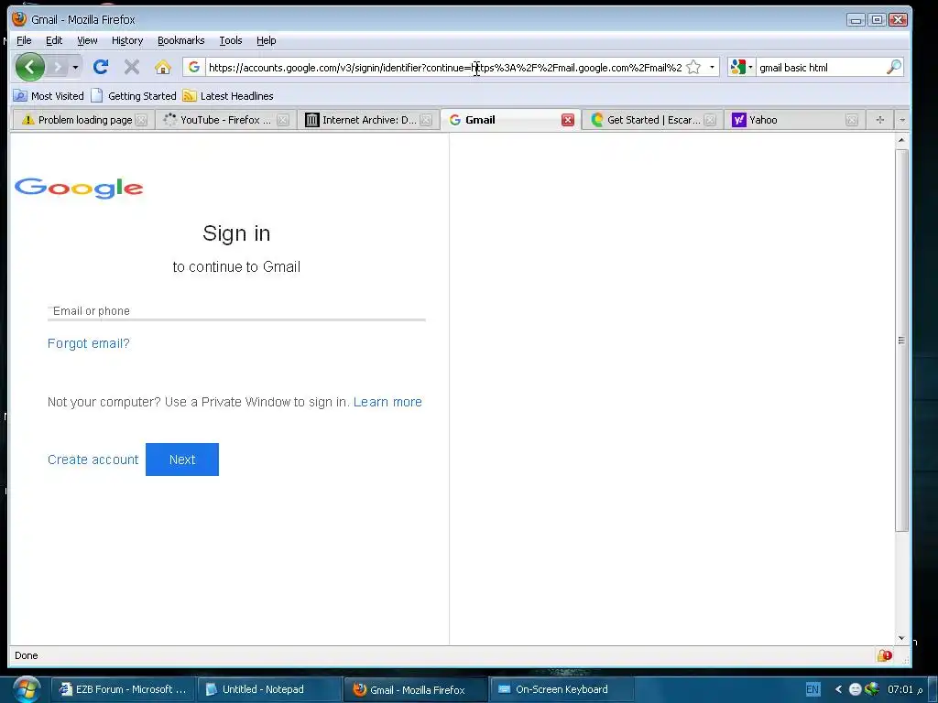Viewport: 938px width, 703px height.
Task: Click the Gmail - Mozilla Firefox taskbar button
Action: pyautogui.click(x=416, y=689)
